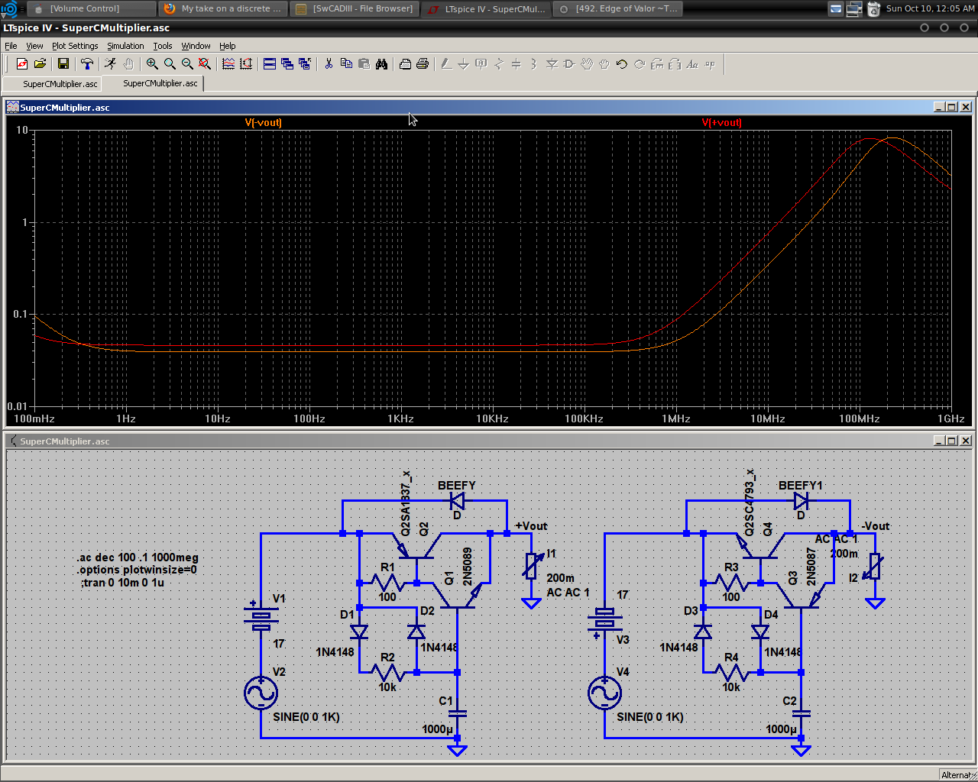The height and width of the screenshot is (782, 978).
Task: Open the Help menu
Action: coord(227,46)
